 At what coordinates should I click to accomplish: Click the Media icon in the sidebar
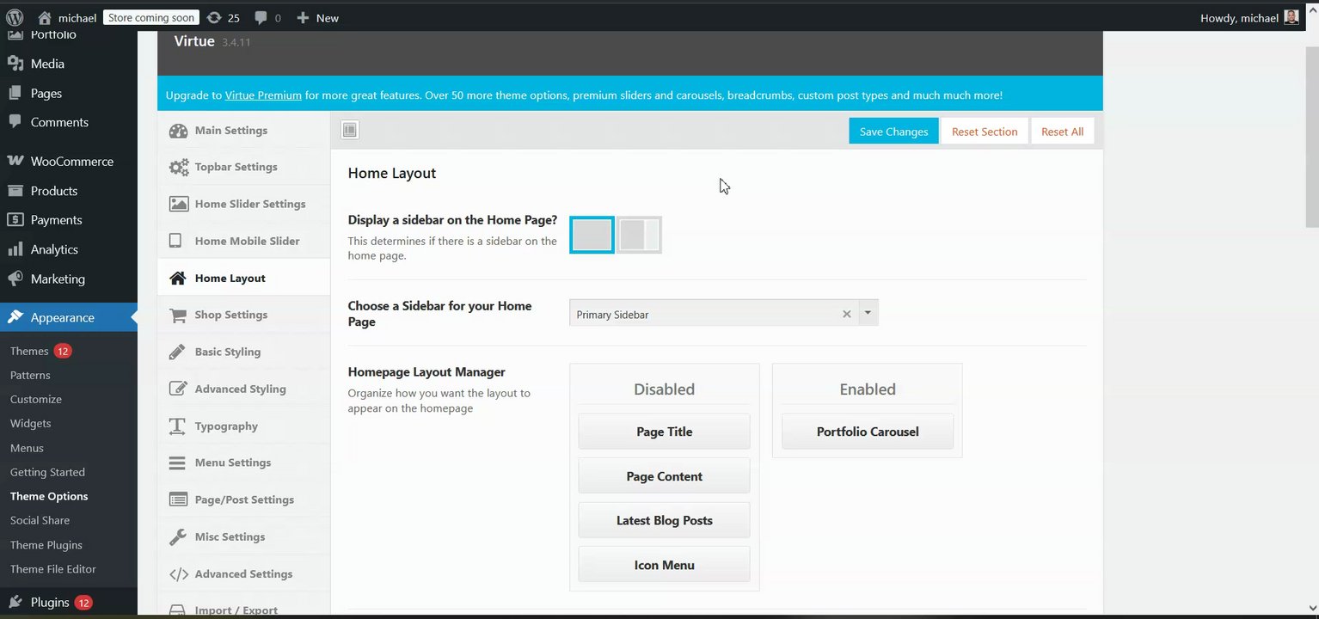(x=15, y=64)
